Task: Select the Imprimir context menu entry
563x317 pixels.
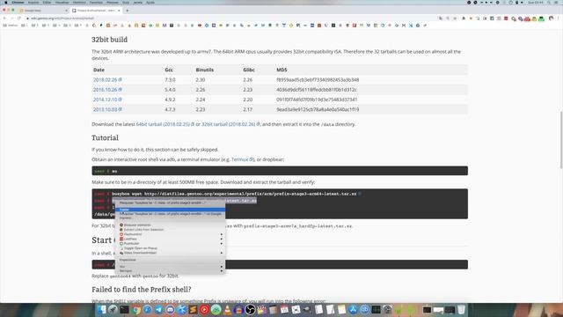Action: point(170,217)
